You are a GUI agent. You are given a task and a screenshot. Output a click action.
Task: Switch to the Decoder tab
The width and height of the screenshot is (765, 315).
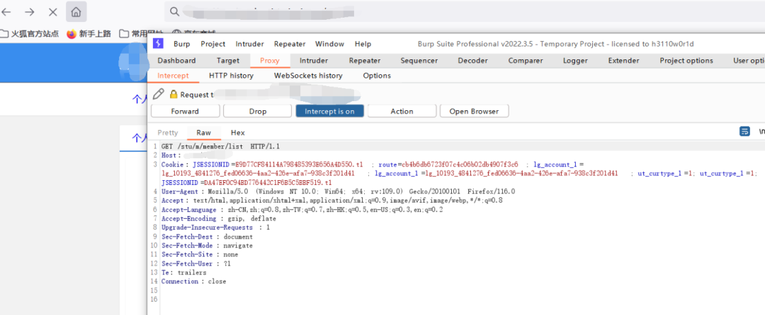pyautogui.click(x=472, y=60)
